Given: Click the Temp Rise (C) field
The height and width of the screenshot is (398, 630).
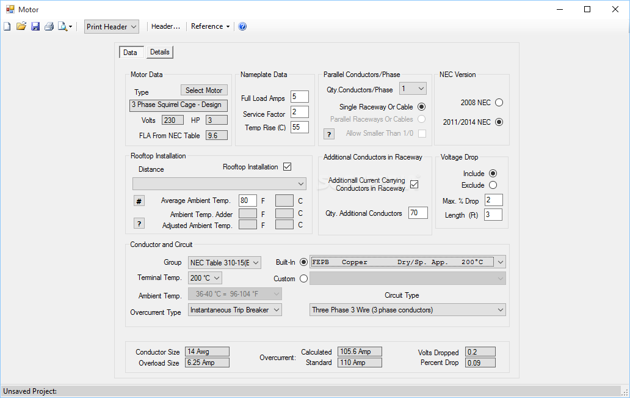Looking at the screenshot, I should coord(299,127).
